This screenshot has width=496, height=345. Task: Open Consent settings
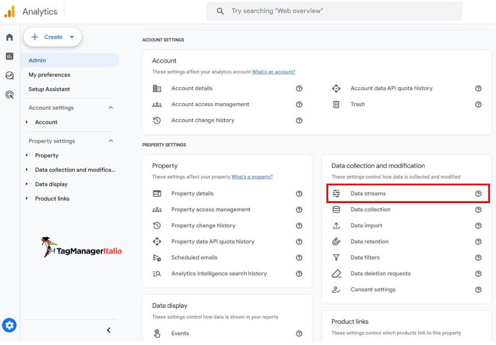[373, 290]
